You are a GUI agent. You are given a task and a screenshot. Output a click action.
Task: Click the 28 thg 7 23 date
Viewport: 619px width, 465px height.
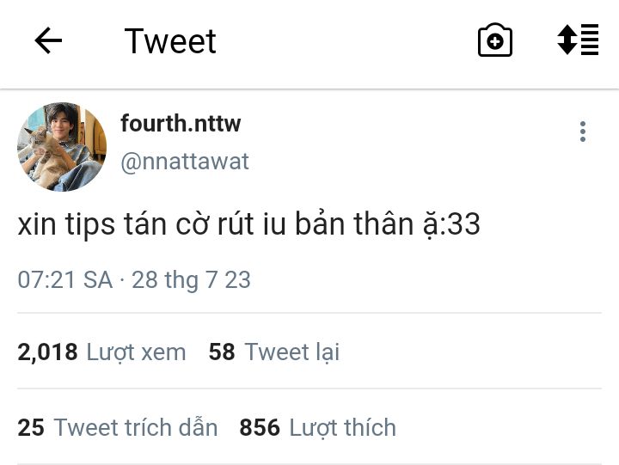click(191, 280)
